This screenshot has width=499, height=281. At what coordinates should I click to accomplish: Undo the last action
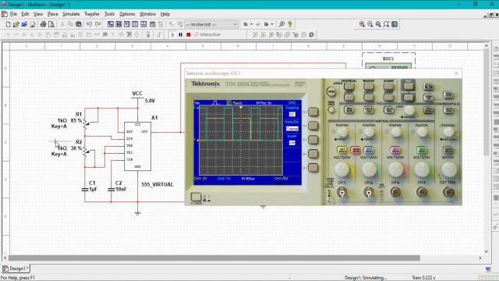click(89, 24)
